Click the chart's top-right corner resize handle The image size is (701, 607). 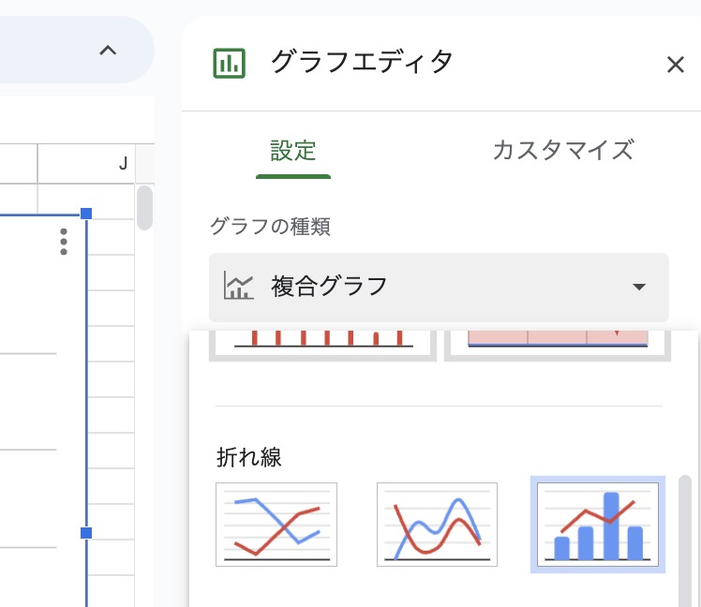click(86, 215)
